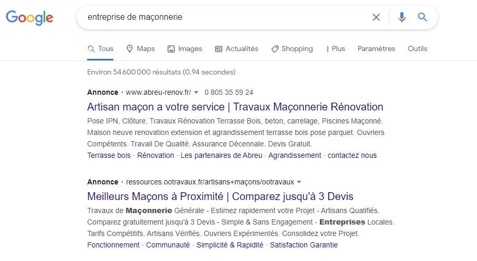This screenshot has width=477, height=261.
Task: Open the Paramètres settings menu
Action: click(x=376, y=48)
